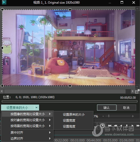Select top-center crop handle
This screenshot has width=140, height=142.
(x=70, y=10)
